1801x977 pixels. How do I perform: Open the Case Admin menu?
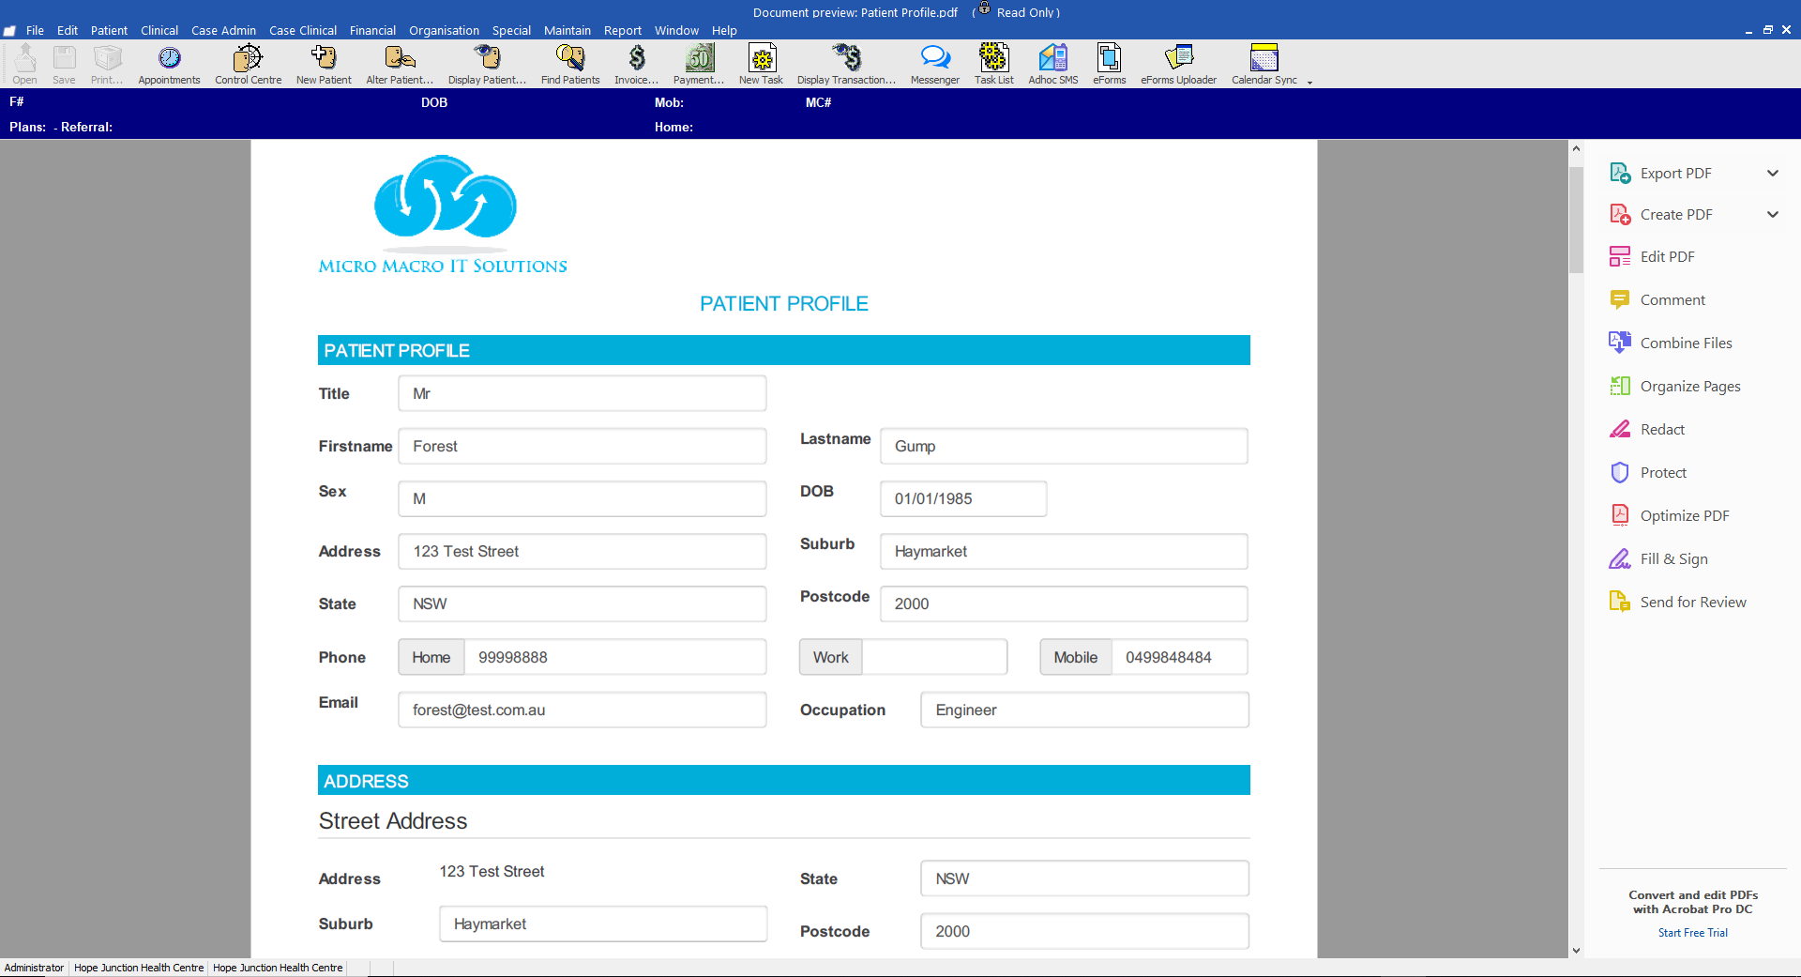click(223, 30)
